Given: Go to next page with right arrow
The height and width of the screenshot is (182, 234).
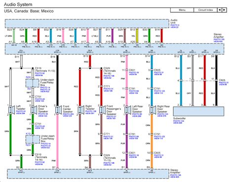Looking at the screenshot, I should tap(224, 10).
